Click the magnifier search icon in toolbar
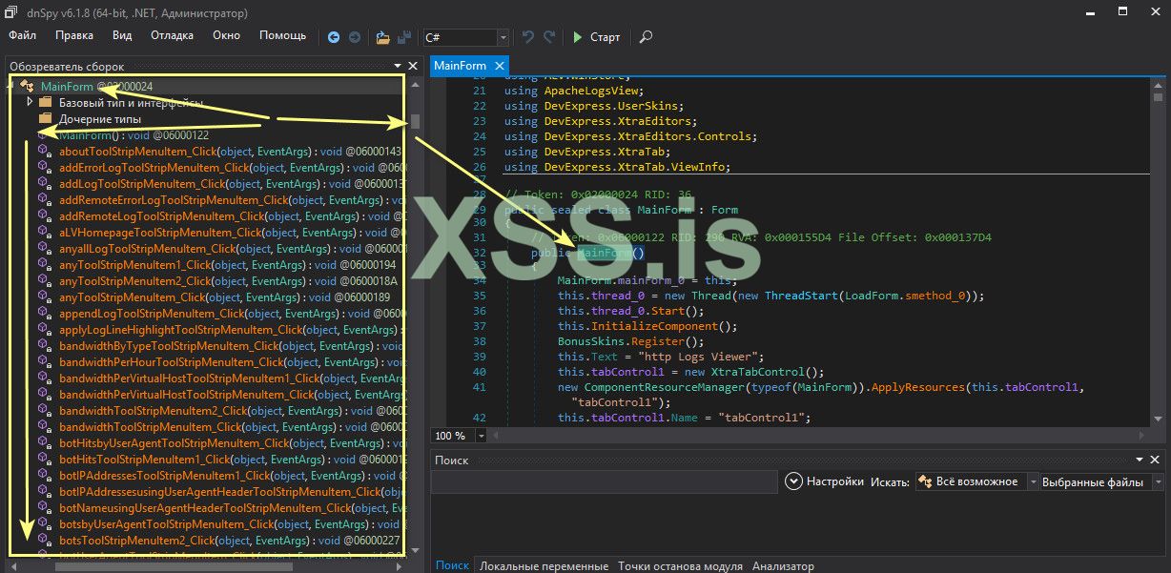 646,37
